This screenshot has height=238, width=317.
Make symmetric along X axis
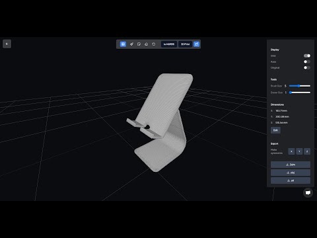point(291,151)
